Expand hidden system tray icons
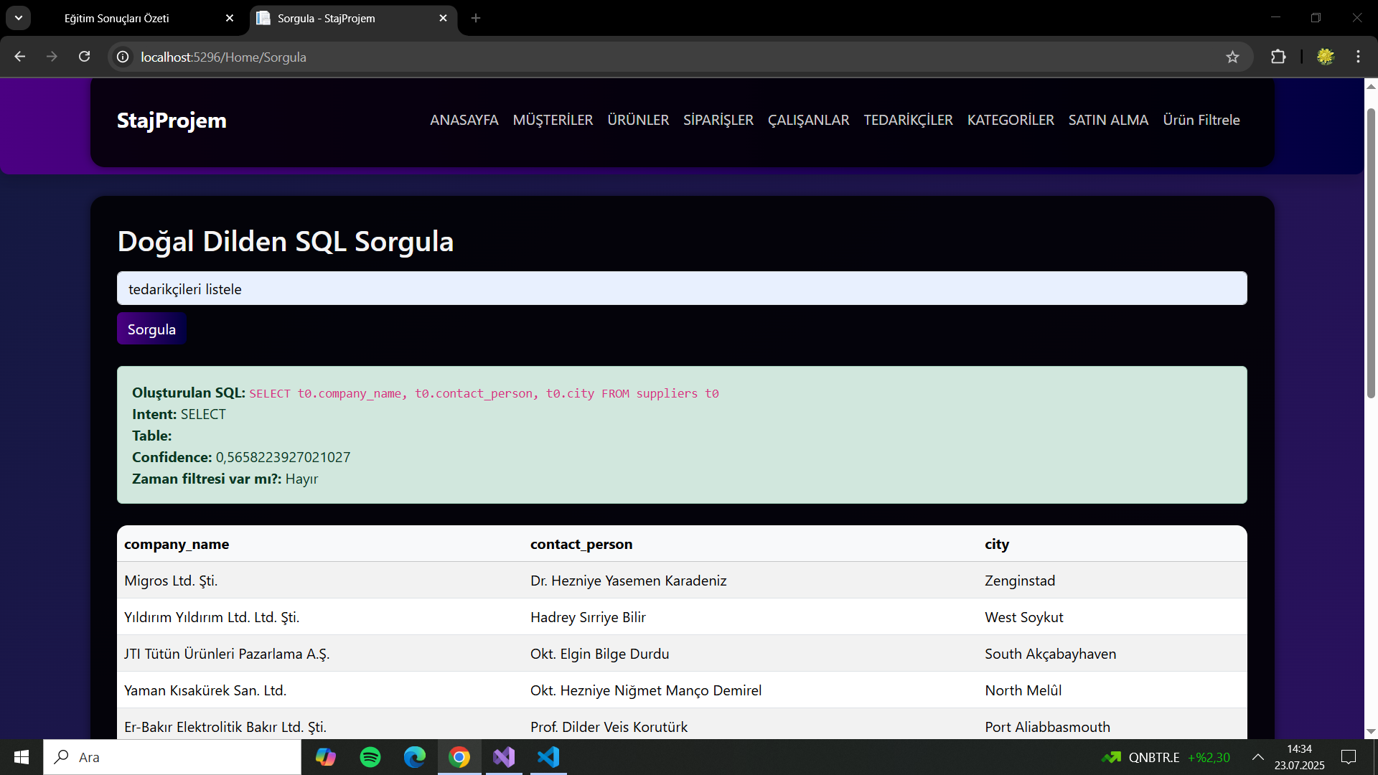 [x=1258, y=757]
